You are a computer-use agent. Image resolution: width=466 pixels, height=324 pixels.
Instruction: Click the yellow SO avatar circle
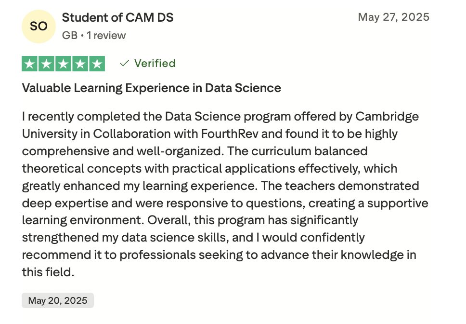pos(39,26)
